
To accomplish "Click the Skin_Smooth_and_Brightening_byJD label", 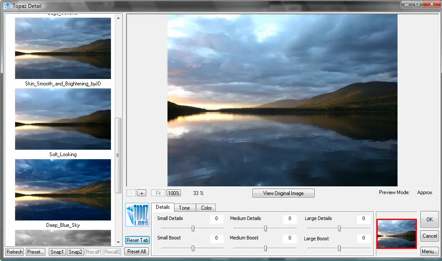I will click(x=63, y=84).
